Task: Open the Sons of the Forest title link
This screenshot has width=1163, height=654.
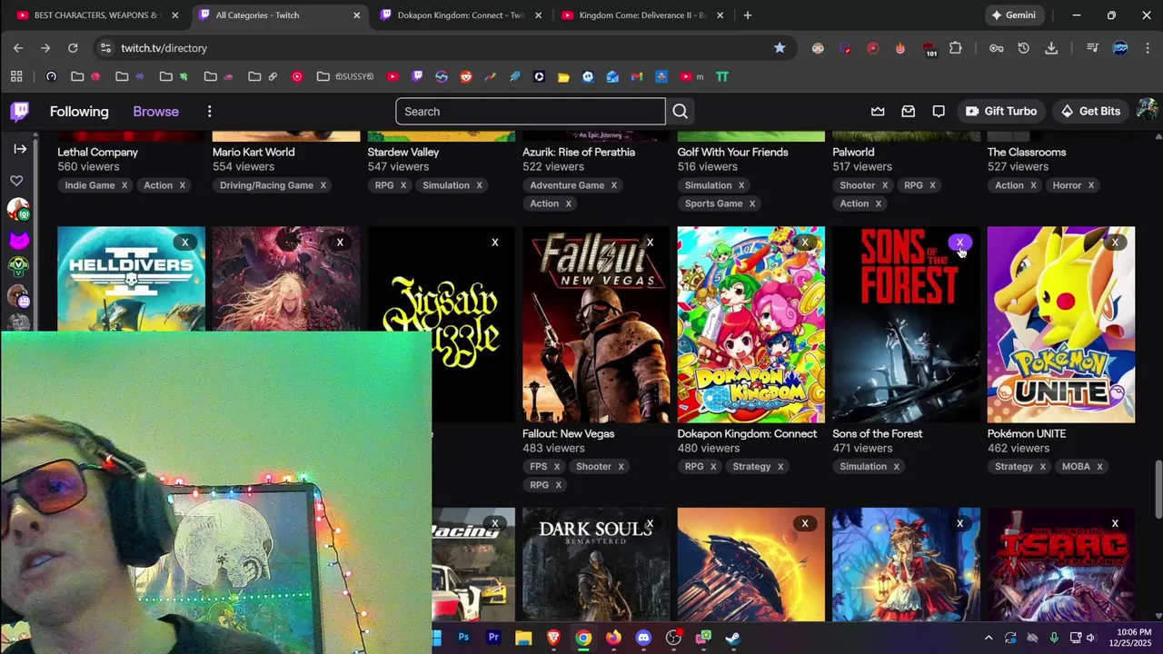Action: pyautogui.click(x=877, y=433)
